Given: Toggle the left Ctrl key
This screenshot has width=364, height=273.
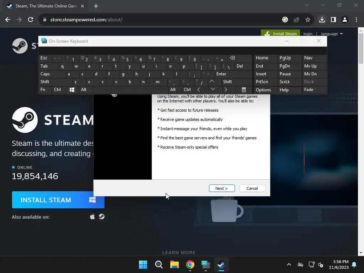Looking at the screenshot, I should point(59,90).
